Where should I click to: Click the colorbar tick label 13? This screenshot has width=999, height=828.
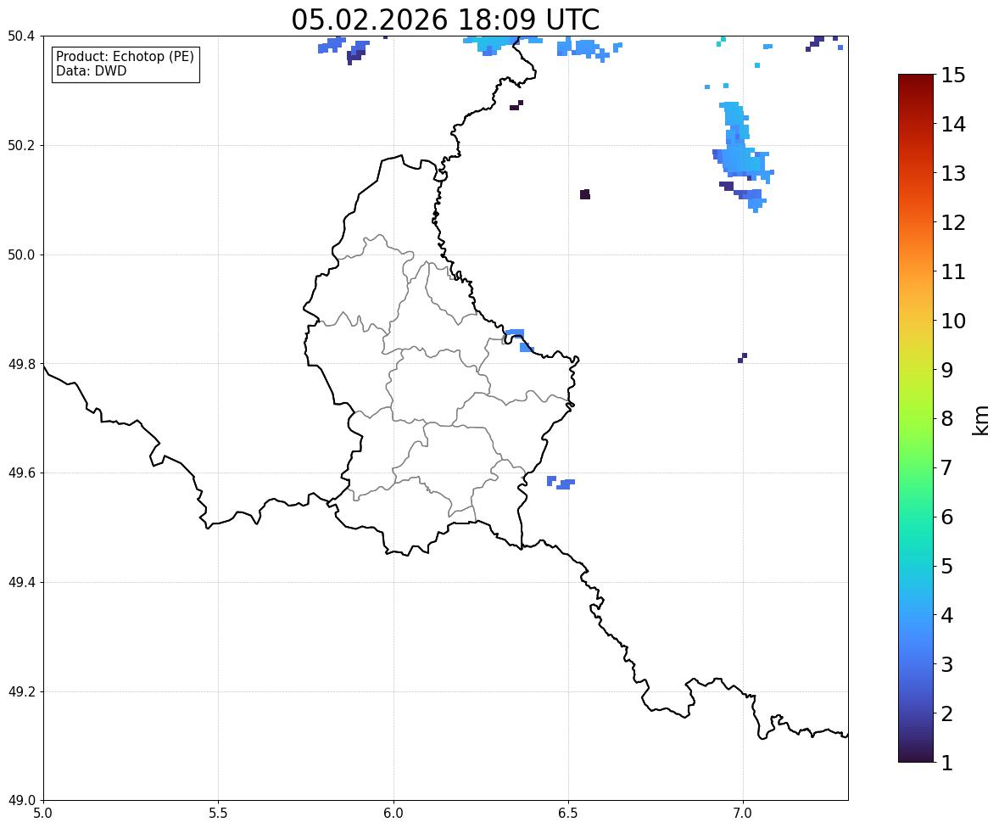click(953, 173)
